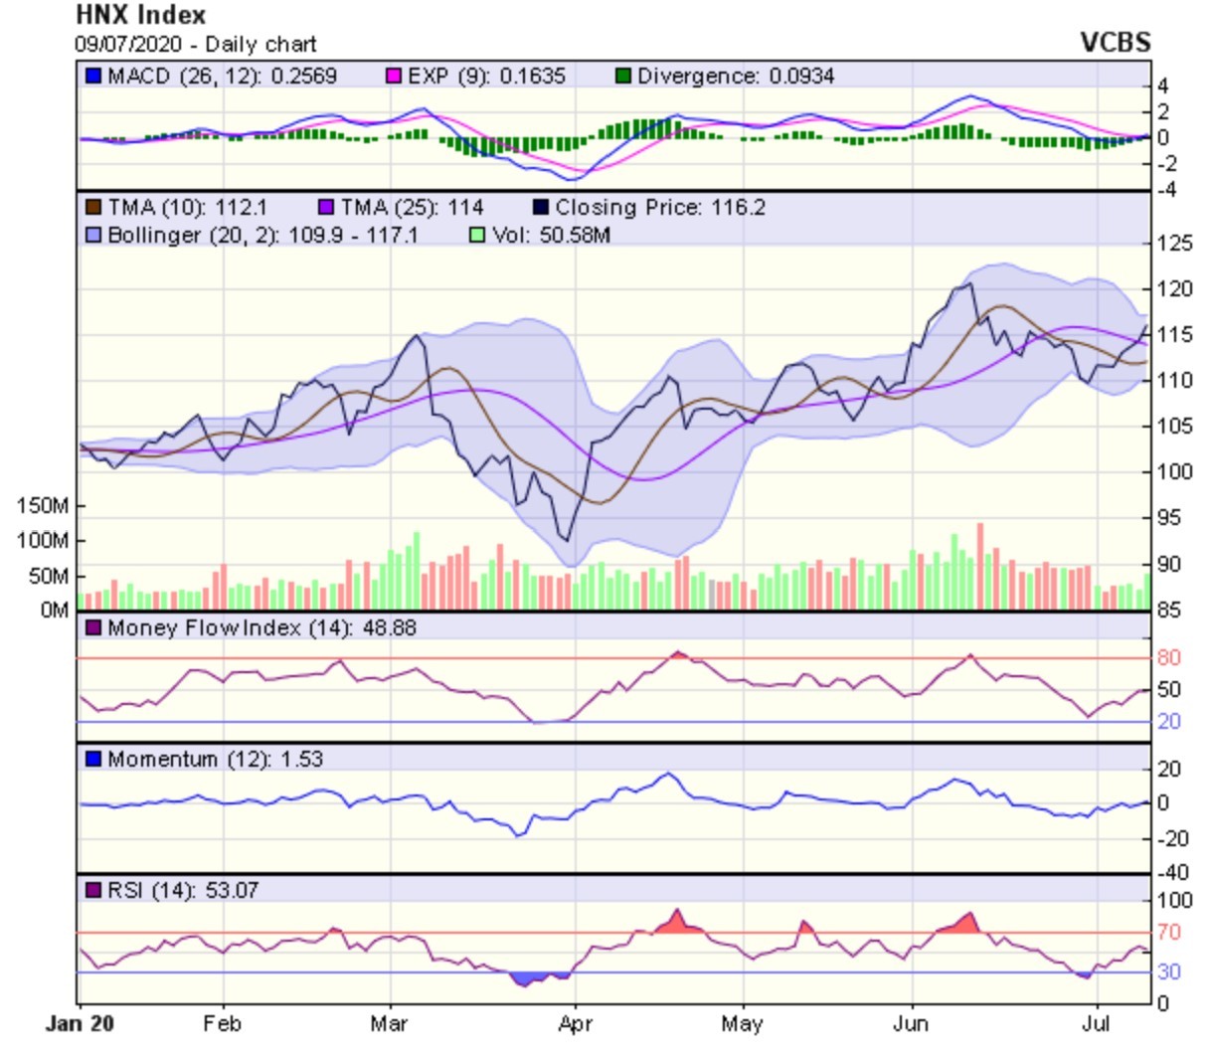Click the Money Flow Index legend swatch
Image resolution: width=1211 pixels, height=1058 pixels.
point(95,628)
